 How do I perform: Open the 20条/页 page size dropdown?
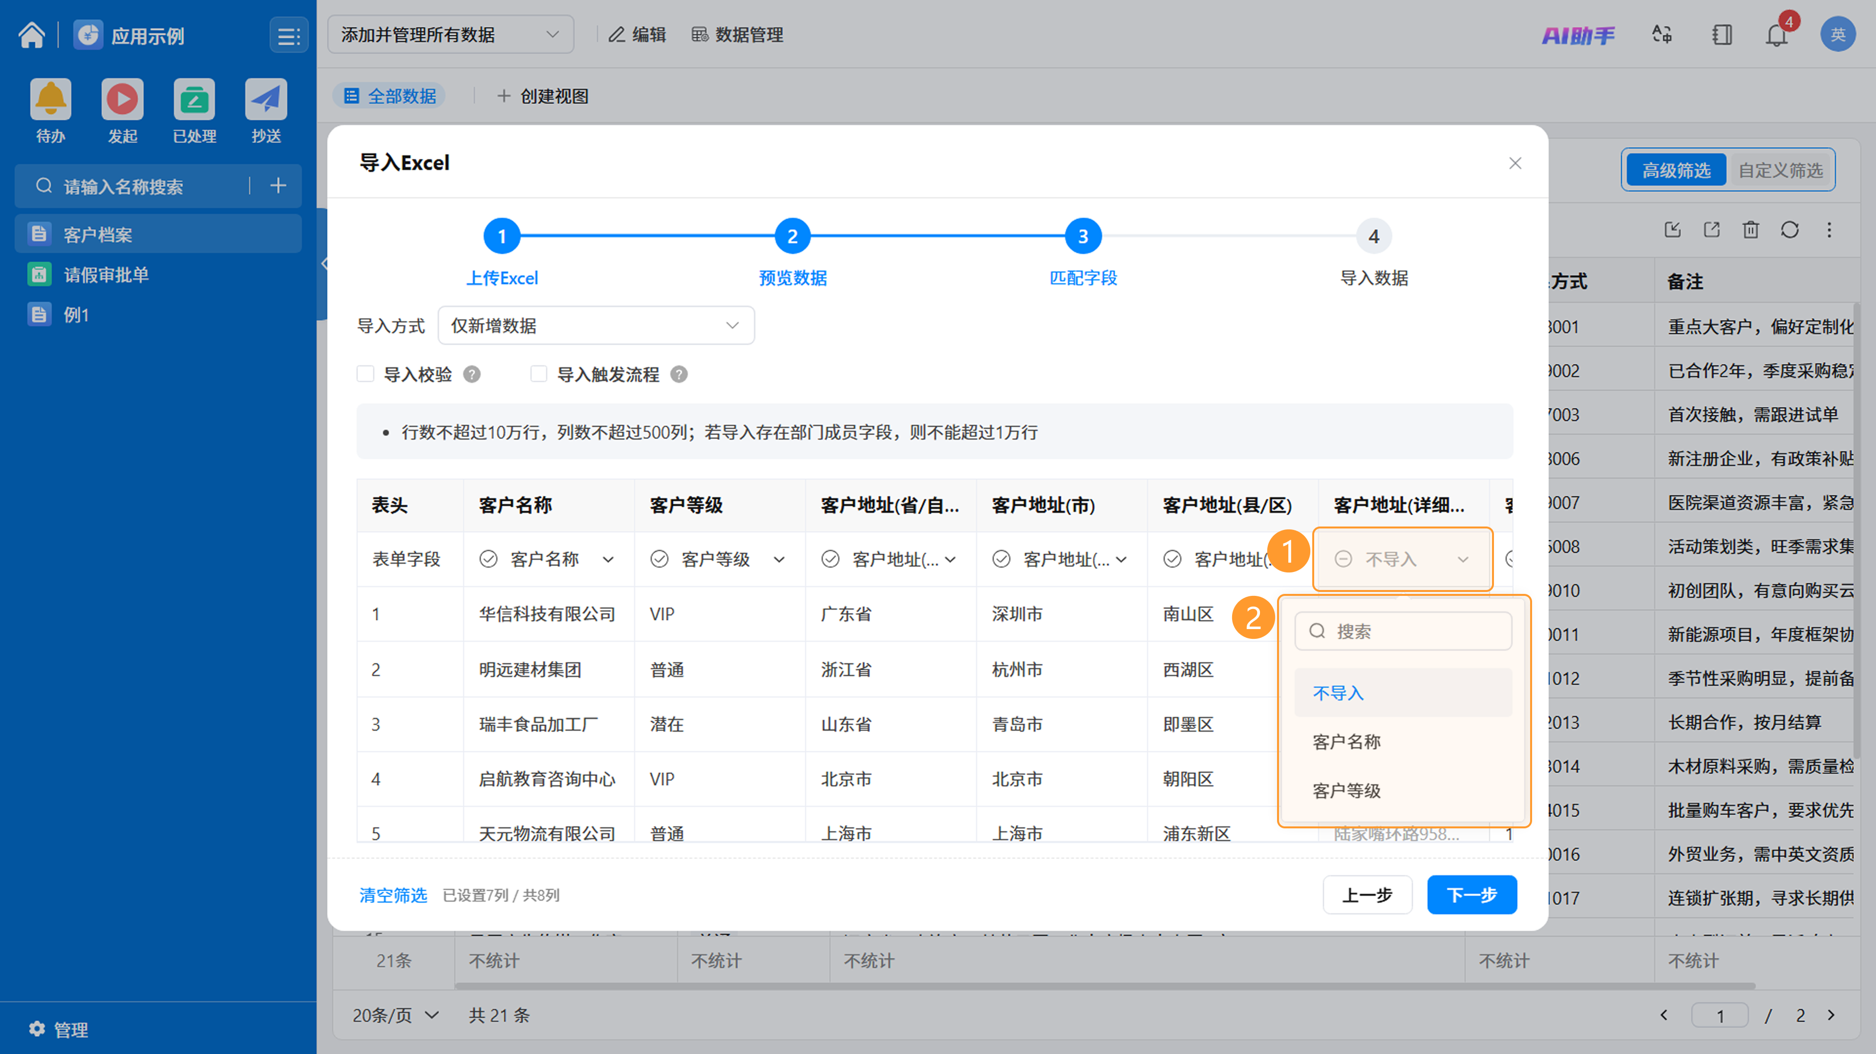(395, 1015)
